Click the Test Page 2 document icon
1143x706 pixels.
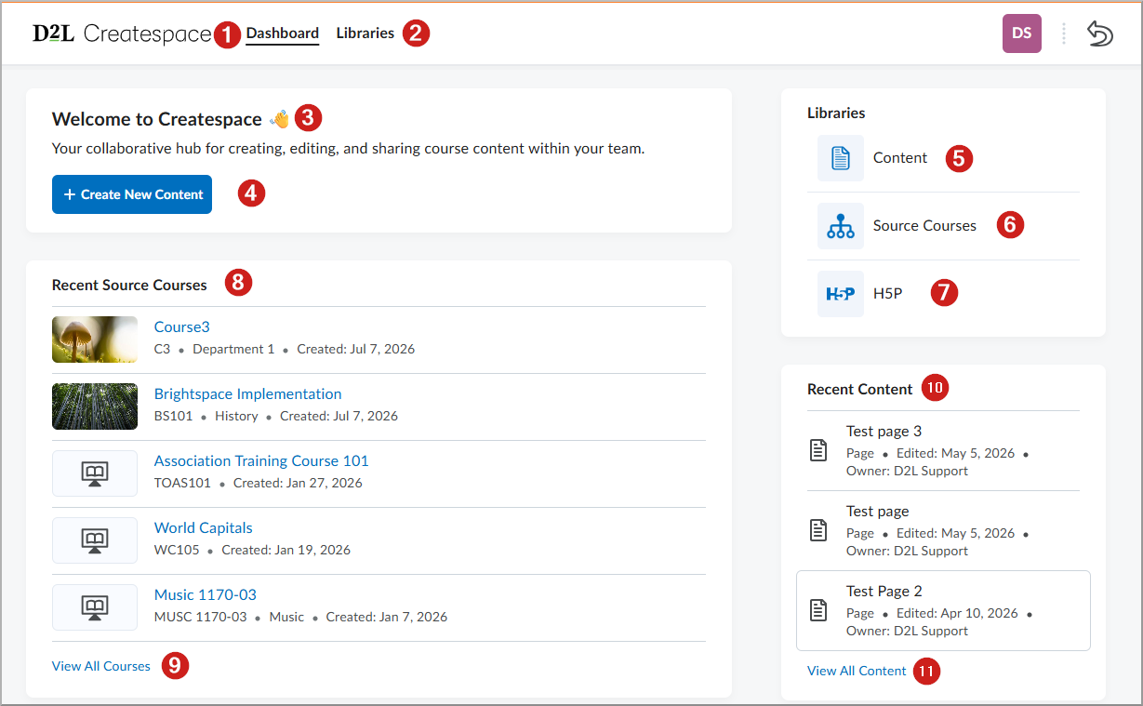click(818, 610)
